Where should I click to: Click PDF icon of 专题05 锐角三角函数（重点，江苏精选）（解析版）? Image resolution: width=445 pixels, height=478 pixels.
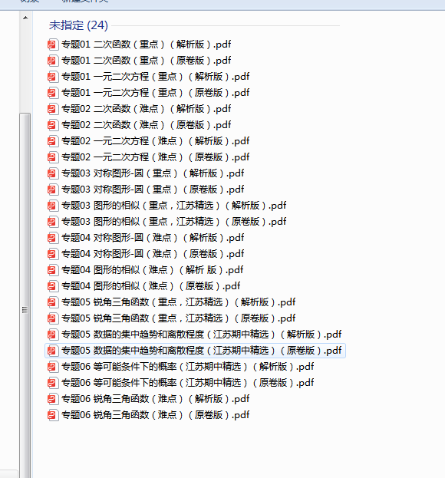pos(53,302)
